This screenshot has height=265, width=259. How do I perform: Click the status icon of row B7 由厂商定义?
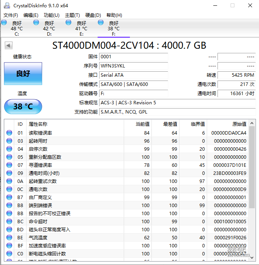pyautogui.click(x=9, y=197)
